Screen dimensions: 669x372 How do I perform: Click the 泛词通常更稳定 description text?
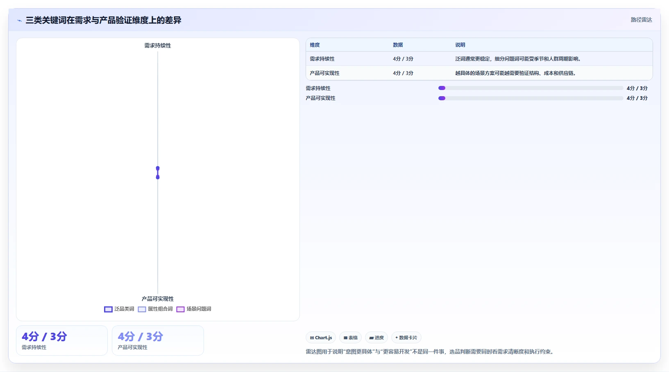pos(519,59)
